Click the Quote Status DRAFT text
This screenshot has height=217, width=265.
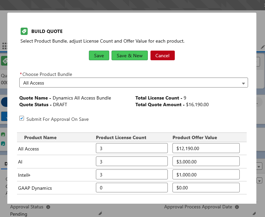tap(60, 105)
